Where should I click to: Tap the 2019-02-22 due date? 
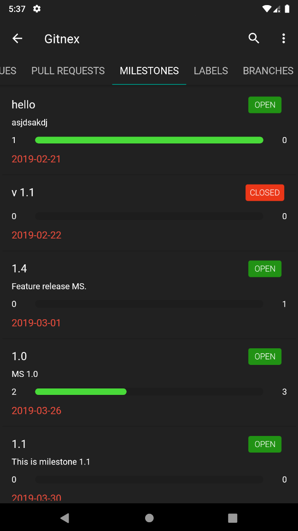(x=36, y=235)
